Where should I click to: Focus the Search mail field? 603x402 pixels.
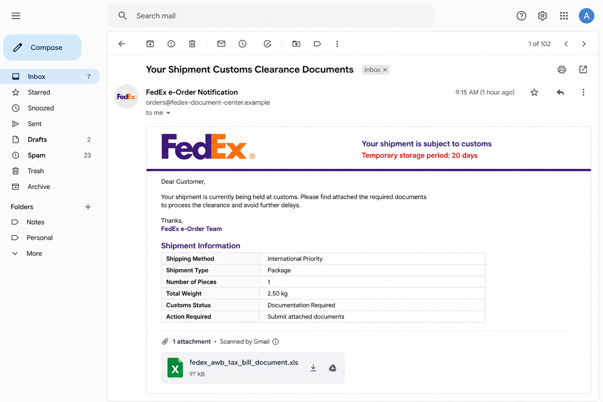[x=270, y=16]
